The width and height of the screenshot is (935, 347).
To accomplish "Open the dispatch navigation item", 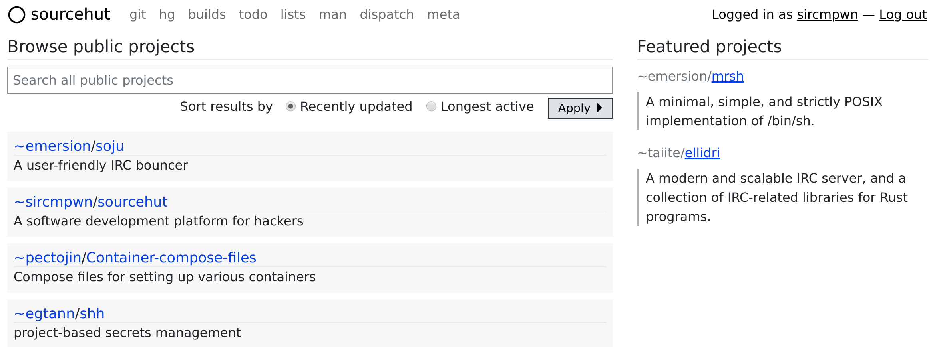I will click(x=387, y=15).
